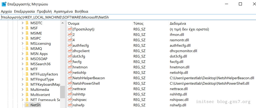Select the NetSh folder icon in tree

[27, 105]
